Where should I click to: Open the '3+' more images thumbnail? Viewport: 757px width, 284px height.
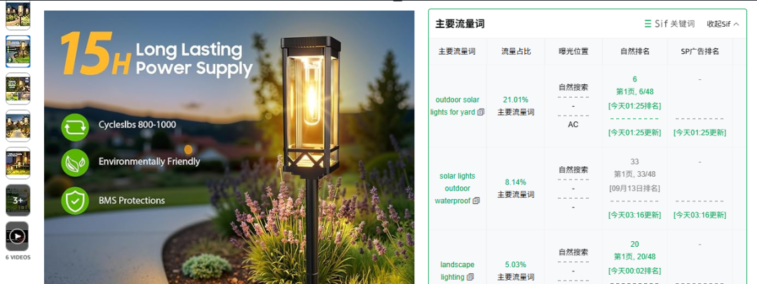tap(18, 200)
